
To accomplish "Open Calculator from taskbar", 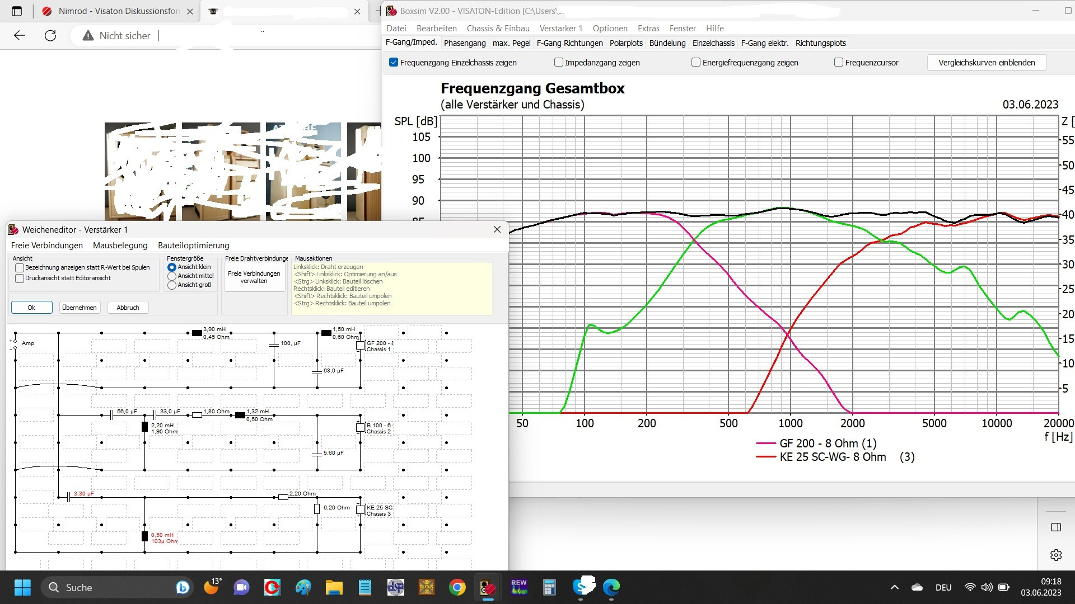I will (549, 587).
